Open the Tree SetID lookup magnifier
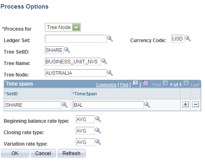205x162 pixels. [x=67, y=50]
